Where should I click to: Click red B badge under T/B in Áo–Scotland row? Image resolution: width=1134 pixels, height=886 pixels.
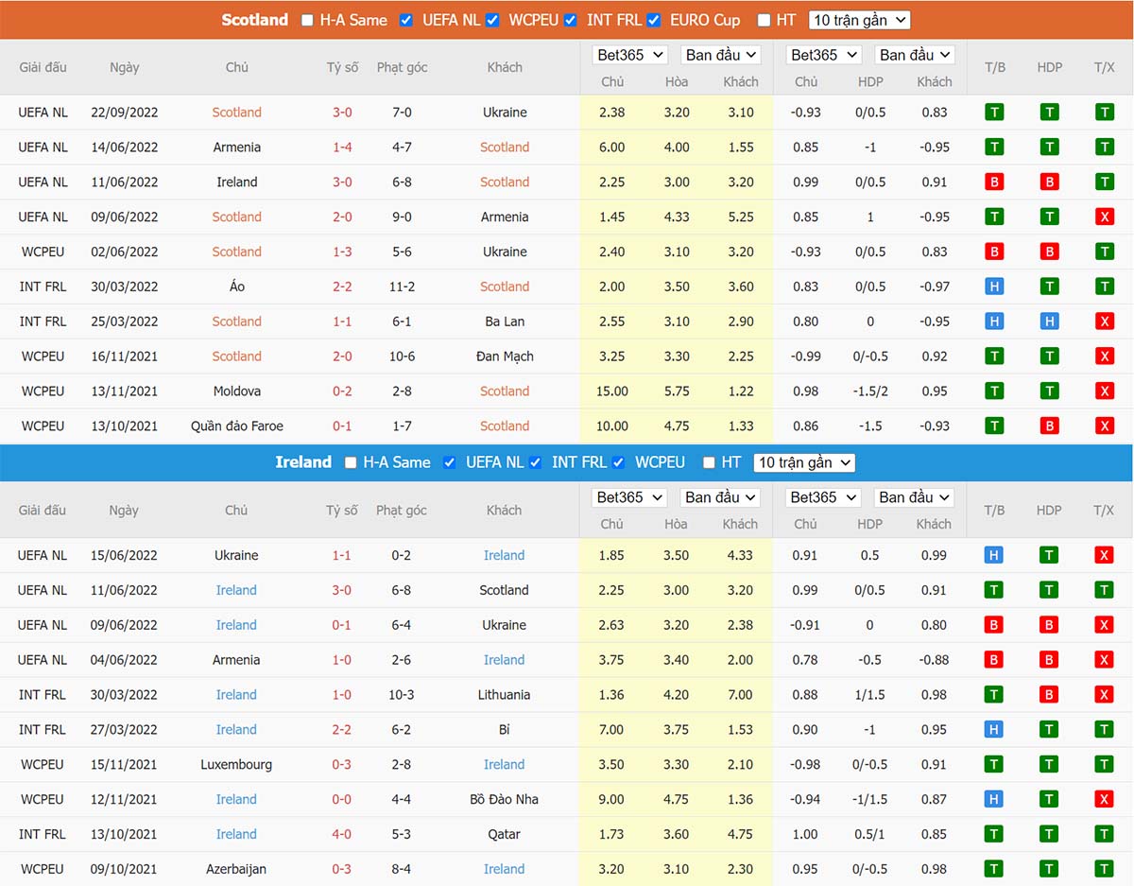click(x=993, y=287)
